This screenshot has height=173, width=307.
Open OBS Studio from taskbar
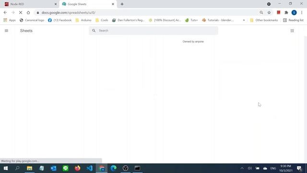click(126, 168)
